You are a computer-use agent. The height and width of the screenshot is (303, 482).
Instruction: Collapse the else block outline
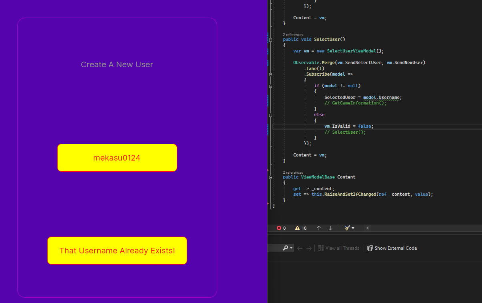[x=271, y=115]
